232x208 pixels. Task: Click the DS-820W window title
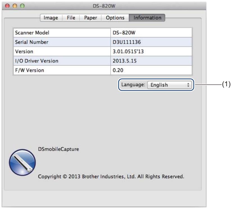pos(104,6)
